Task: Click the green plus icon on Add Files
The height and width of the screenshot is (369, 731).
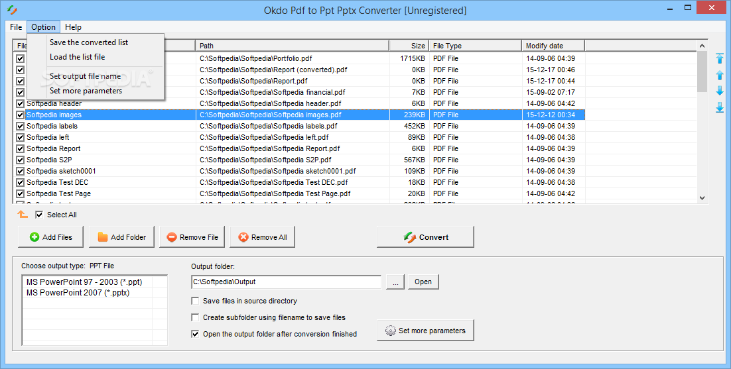Action: coord(34,237)
